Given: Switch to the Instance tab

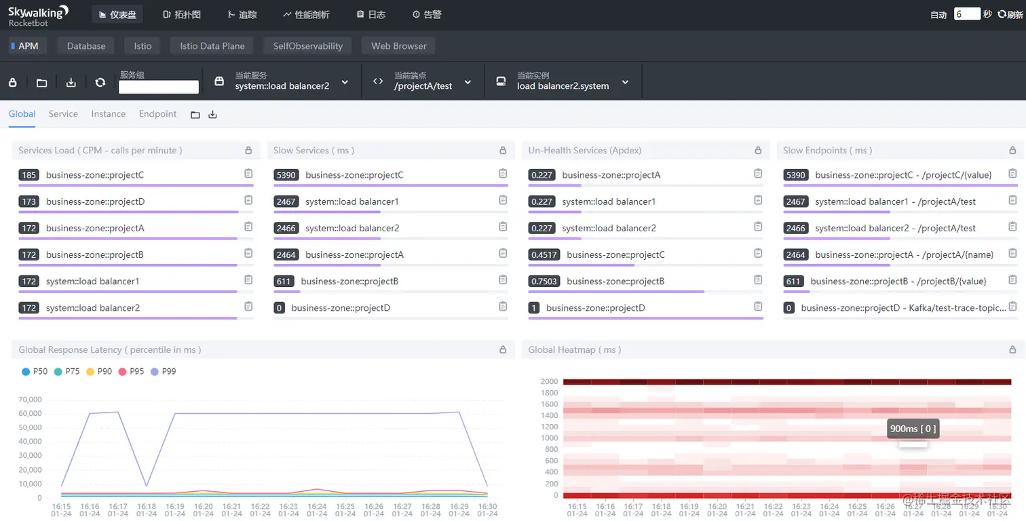Looking at the screenshot, I should click(109, 114).
